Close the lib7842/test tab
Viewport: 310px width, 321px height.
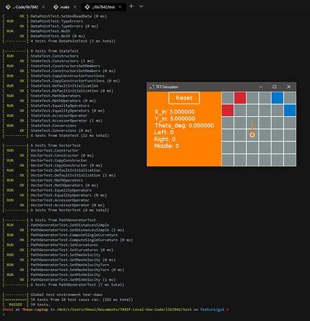[x=120, y=7]
